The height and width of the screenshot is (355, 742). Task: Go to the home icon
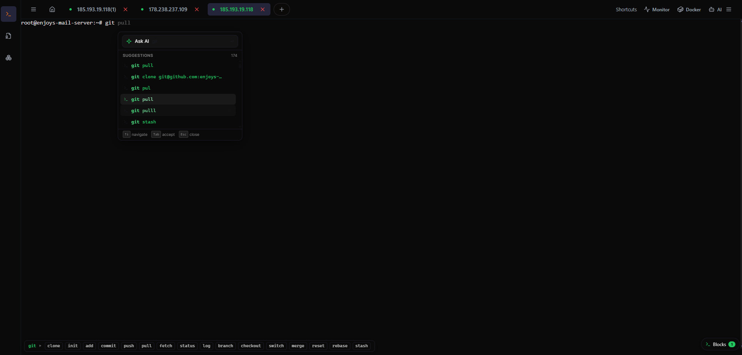click(x=52, y=9)
